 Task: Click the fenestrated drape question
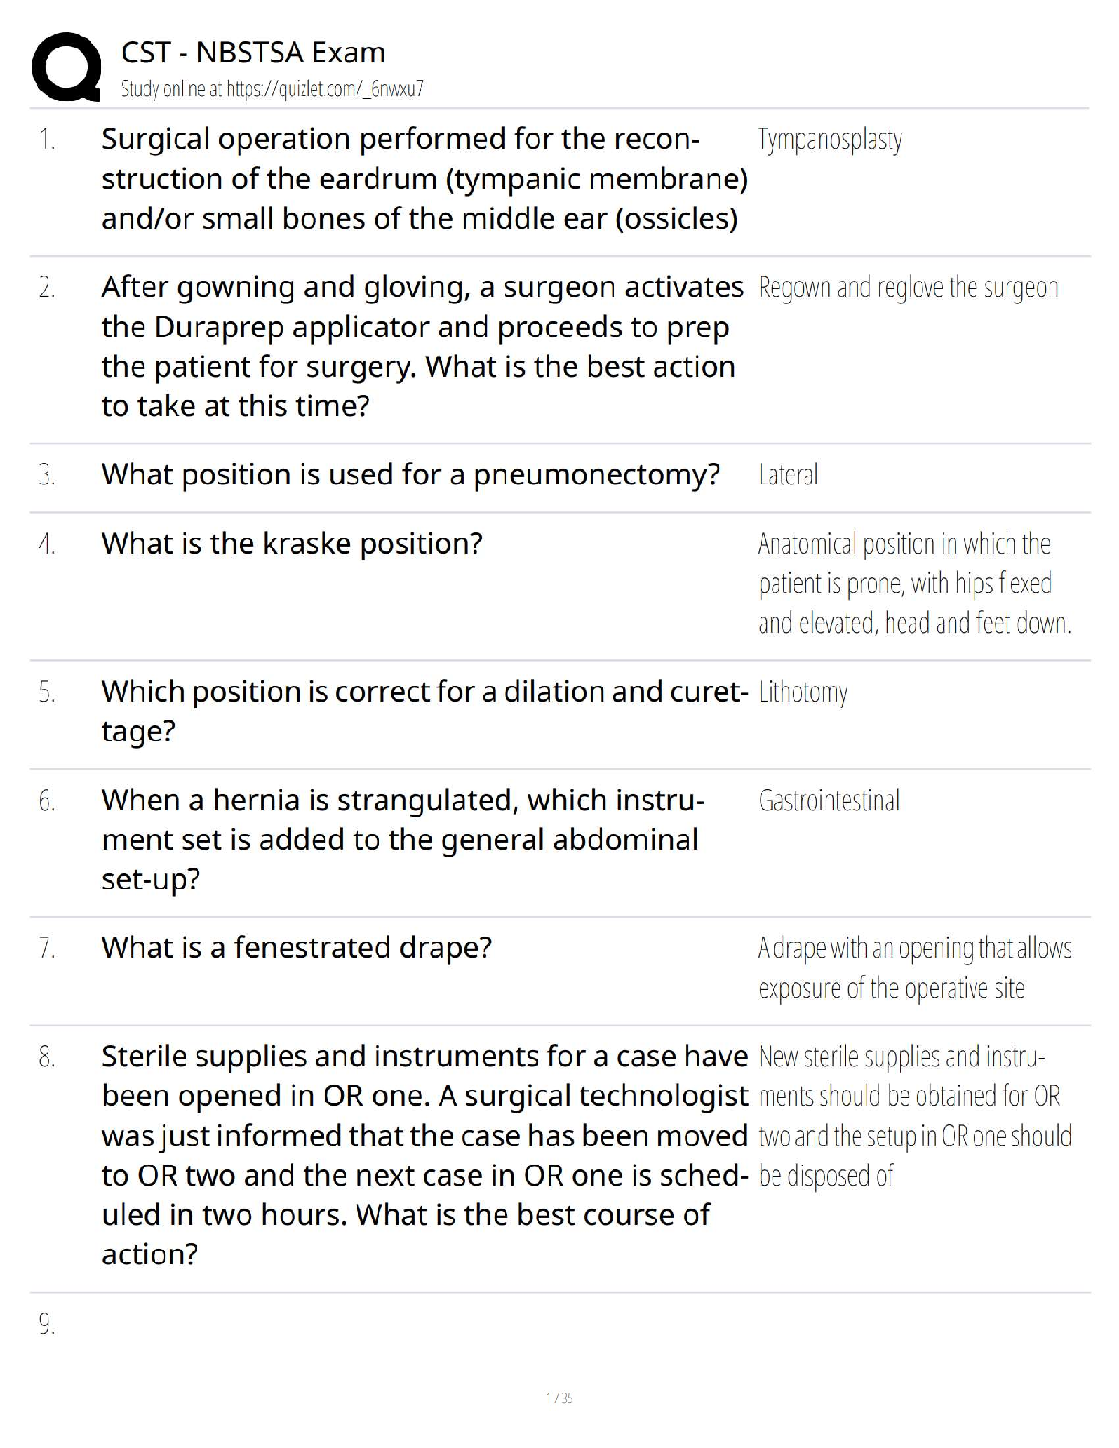pos(296,948)
